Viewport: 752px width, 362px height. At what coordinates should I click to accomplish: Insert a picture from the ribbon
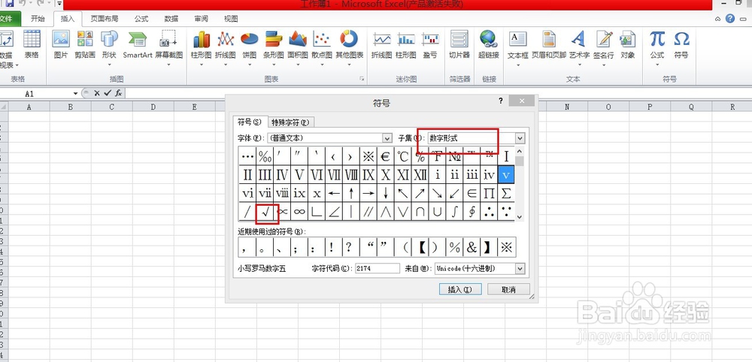61,44
